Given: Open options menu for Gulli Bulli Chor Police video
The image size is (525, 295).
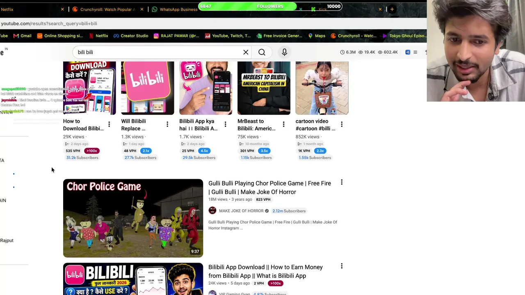Looking at the screenshot, I should pos(342,182).
